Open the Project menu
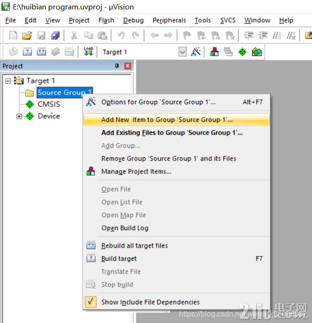312x323 pixels. click(x=79, y=20)
